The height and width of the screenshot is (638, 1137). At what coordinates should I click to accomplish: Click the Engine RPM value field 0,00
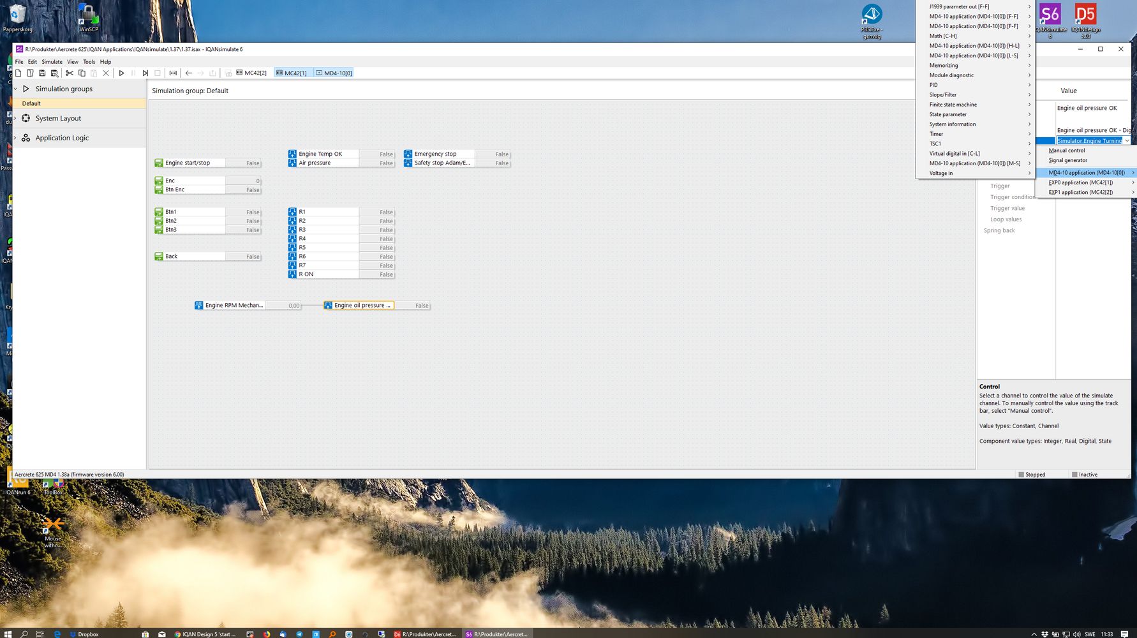click(x=283, y=306)
